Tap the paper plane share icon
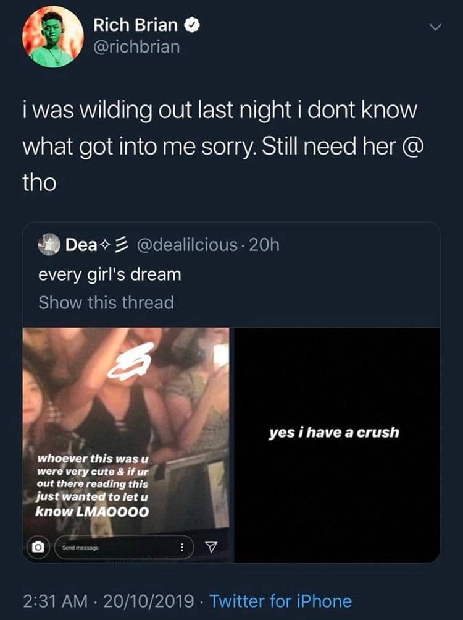Image resolution: width=463 pixels, height=620 pixels. tap(211, 547)
